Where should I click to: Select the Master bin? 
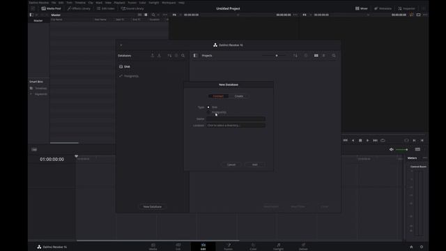click(38, 21)
